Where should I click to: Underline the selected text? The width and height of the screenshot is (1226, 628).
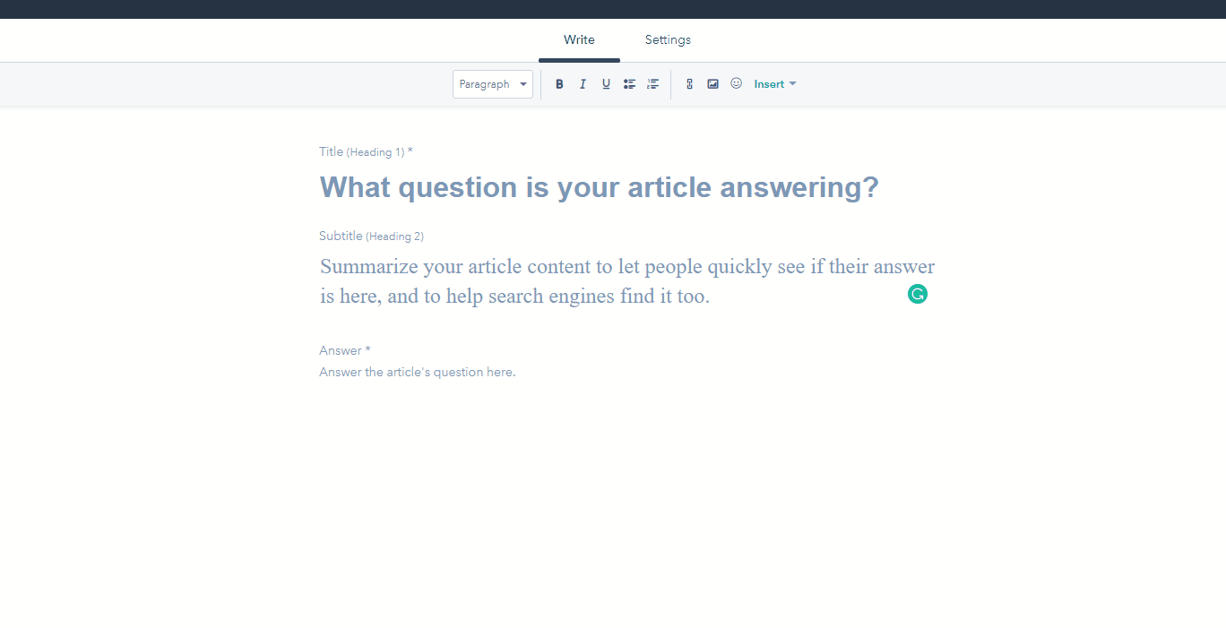(x=606, y=84)
